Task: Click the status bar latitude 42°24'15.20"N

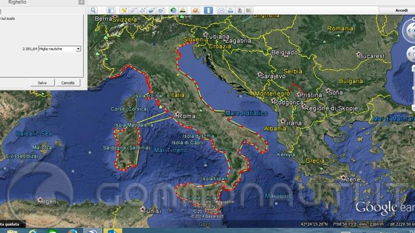Action: click(314, 224)
